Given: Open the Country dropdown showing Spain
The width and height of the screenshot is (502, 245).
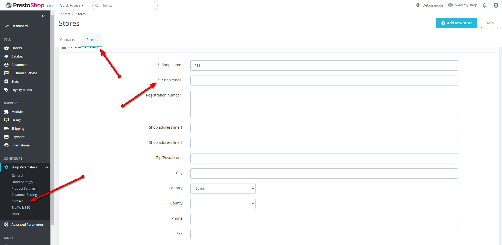Looking at the screenshot, I should tap(223, 189).
